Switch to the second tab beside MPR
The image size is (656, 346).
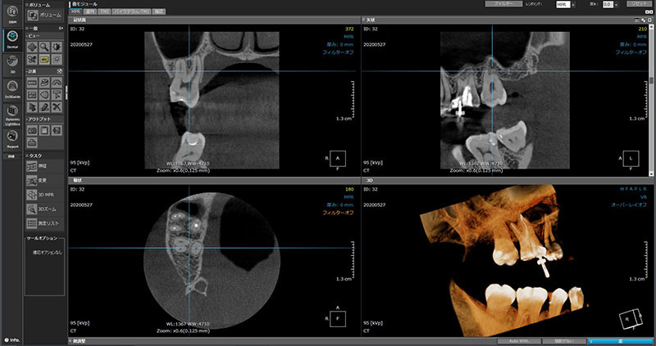point(90,11)
